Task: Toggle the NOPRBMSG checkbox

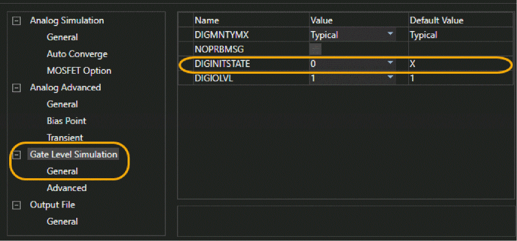Action: tap(315, 49)
